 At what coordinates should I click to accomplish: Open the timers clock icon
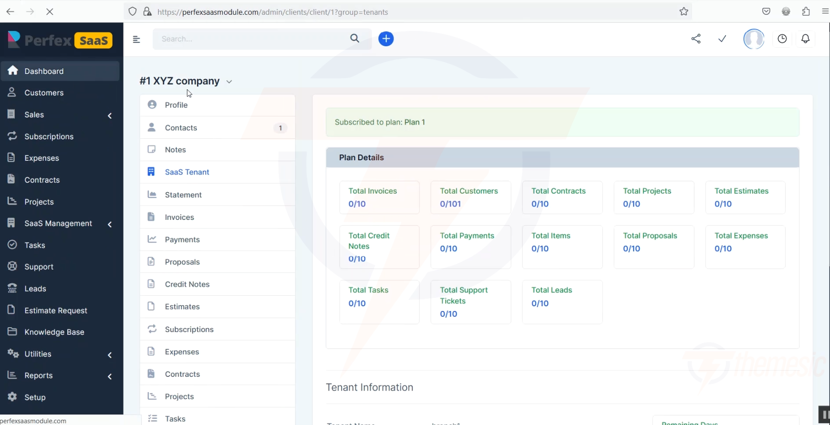click(x=782, y=39)
